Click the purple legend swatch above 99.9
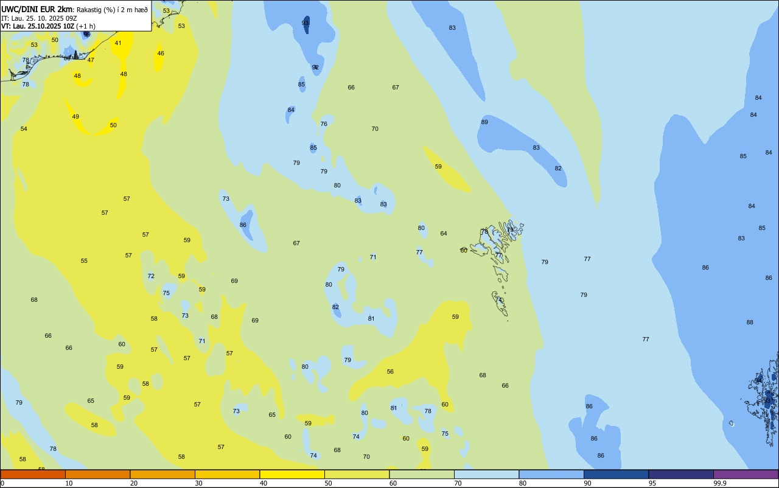 (746, 474)
